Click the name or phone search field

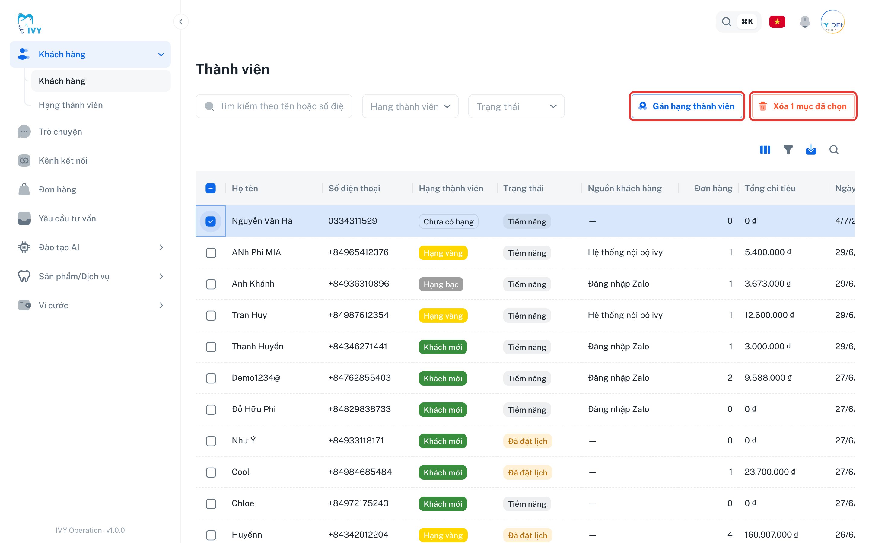pos(274,106)
